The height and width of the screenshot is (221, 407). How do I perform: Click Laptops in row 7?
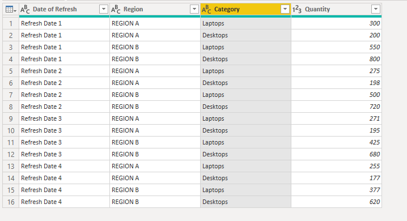213,95
